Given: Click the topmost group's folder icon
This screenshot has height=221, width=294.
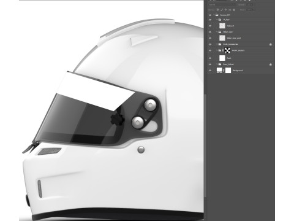Looking at the screenshot, I should point(217,15).
